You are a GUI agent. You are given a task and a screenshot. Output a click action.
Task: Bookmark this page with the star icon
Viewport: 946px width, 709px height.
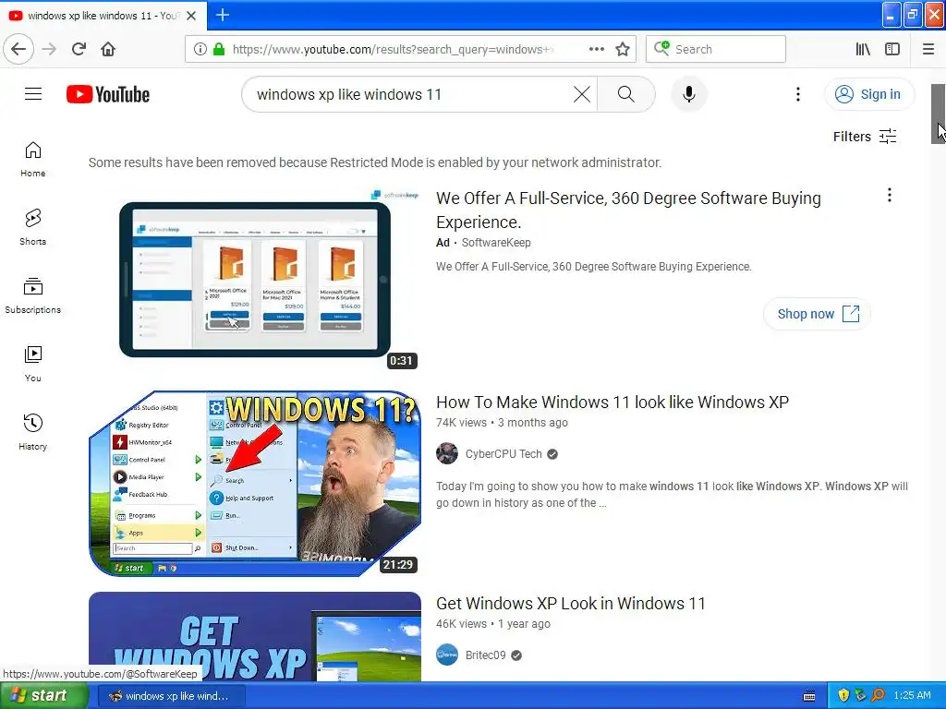click(x=623, y=50)
